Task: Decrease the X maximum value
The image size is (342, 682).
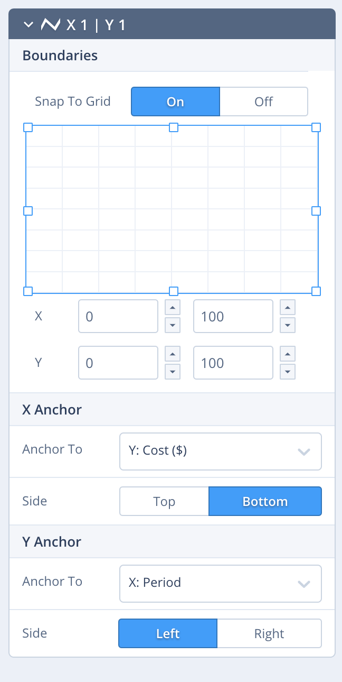Action: [287, 325]
